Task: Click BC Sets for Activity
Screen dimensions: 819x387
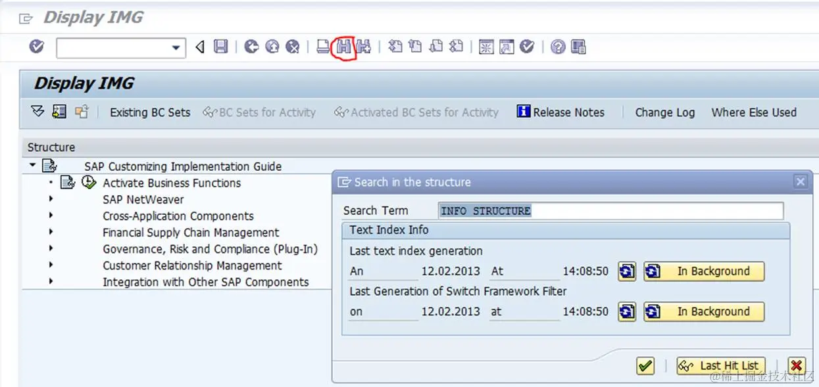Action: [x=260, y=112]
